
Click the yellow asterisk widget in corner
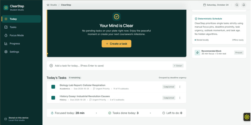tap(247, 117)
